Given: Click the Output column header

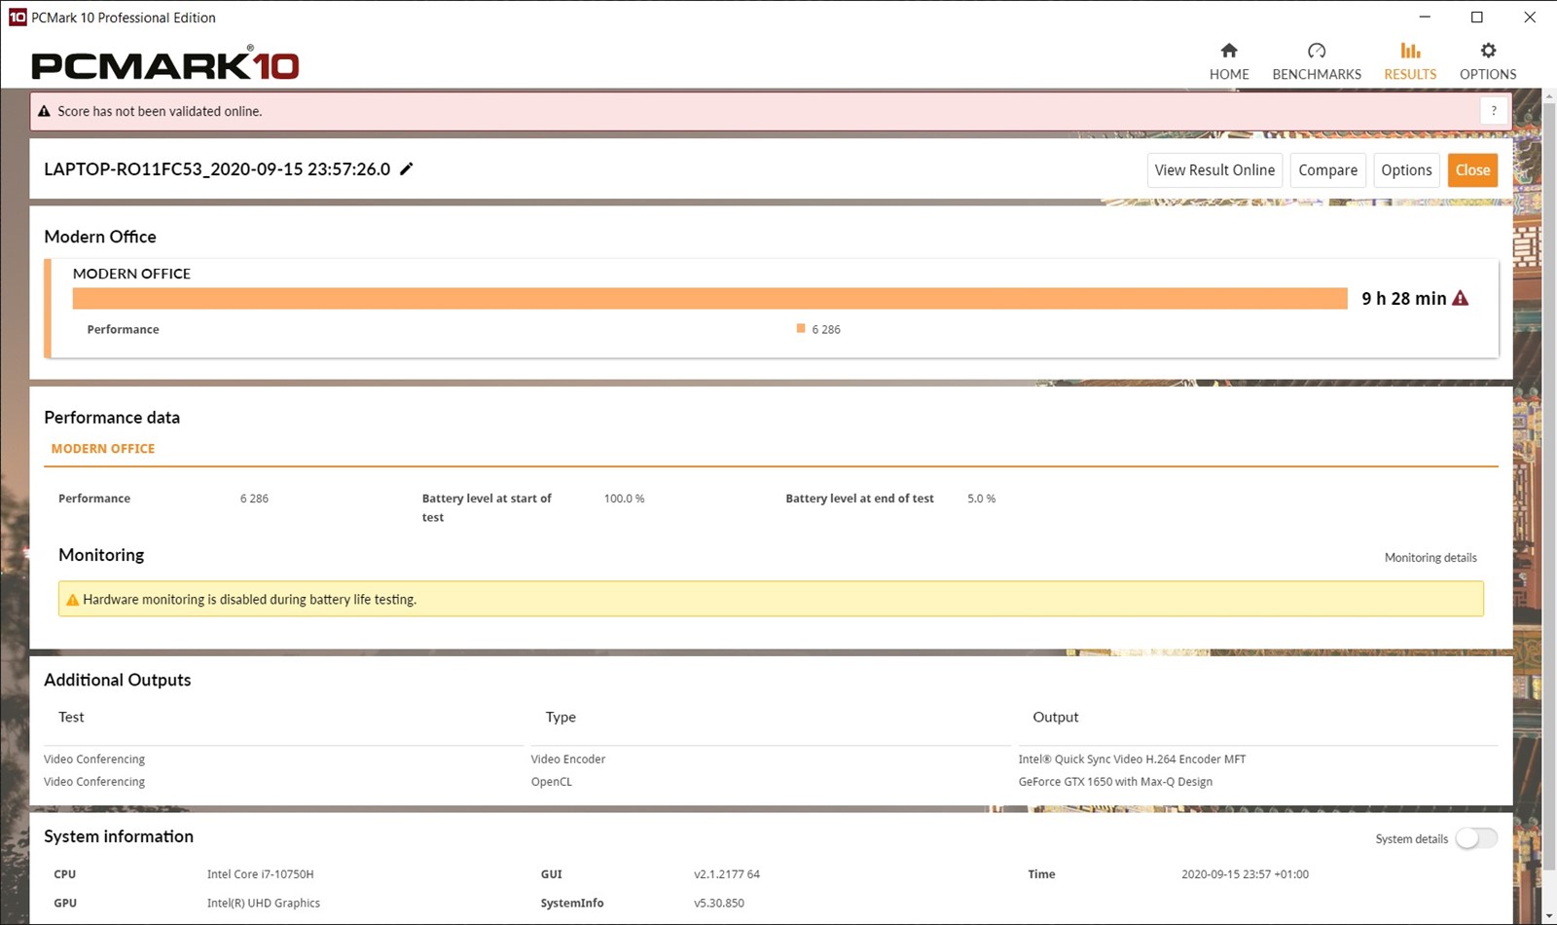Looking at the screenshot, I should (1056, 717).
